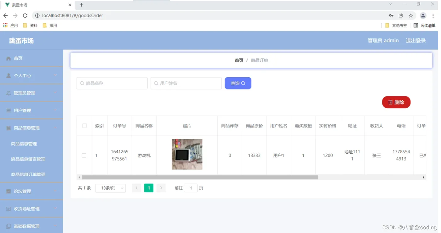Open the 10条/页 page size dropdown
Image resolution: width=441 pixels, height=233 pixels.
[x=111, y=188]
